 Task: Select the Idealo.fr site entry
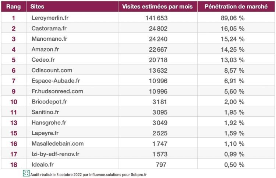tap(42, 165)
